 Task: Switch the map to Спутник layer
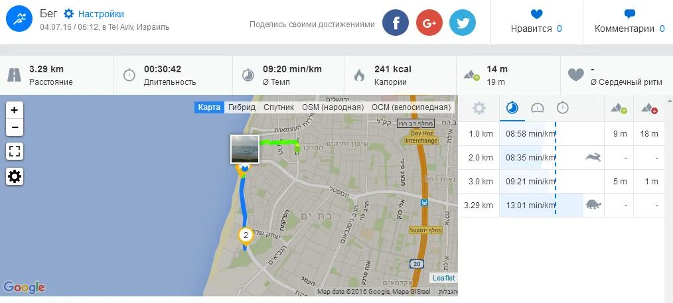pyautogui.click(x=279, y=107)
